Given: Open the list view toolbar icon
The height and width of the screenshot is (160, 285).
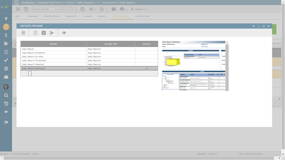Looking at the screenshot, I should (x=18, y=9).
